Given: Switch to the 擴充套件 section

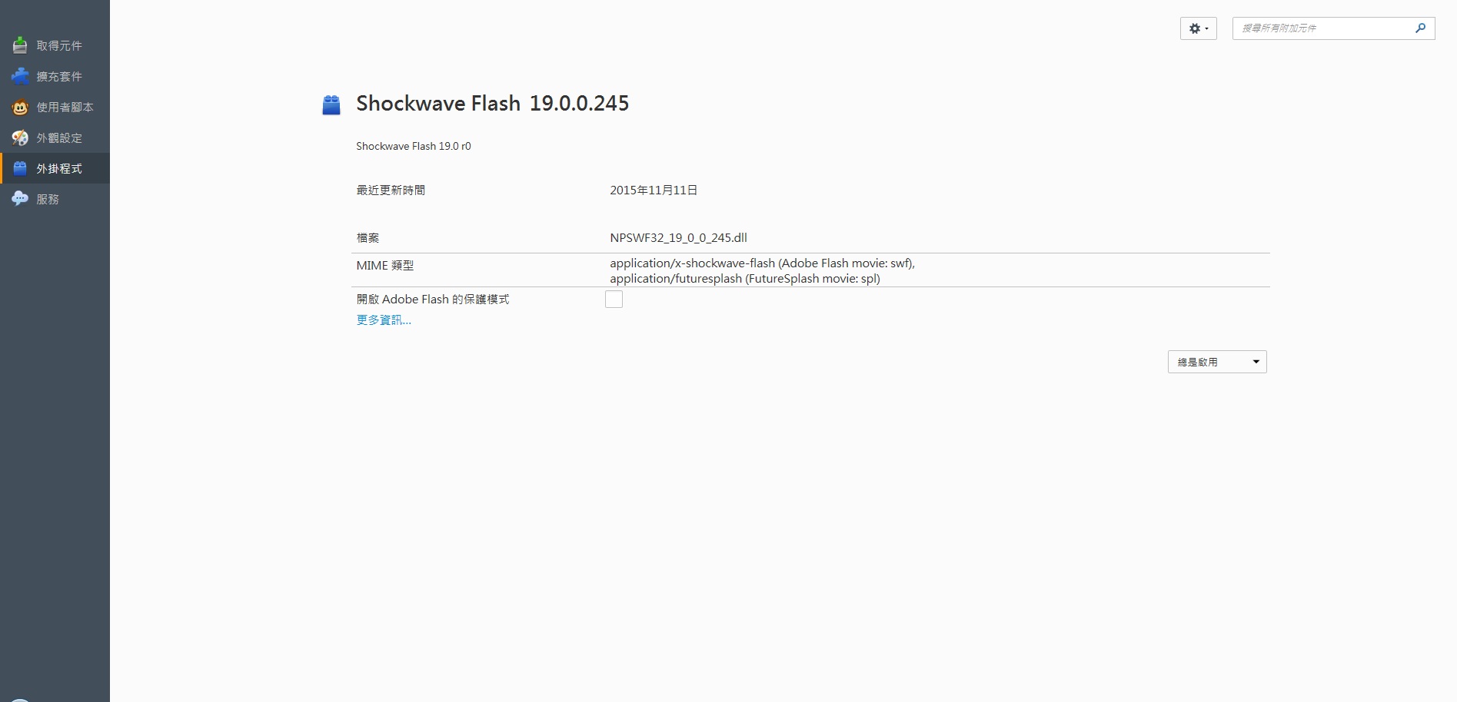Looking at the screenshot, I should pos(55,76).
